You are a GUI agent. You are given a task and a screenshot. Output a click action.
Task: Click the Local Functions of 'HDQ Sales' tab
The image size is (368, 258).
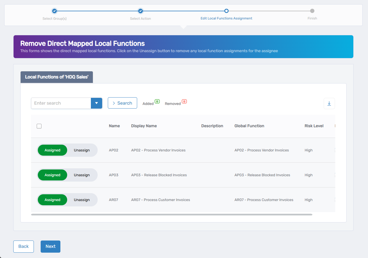coord(56,77)
